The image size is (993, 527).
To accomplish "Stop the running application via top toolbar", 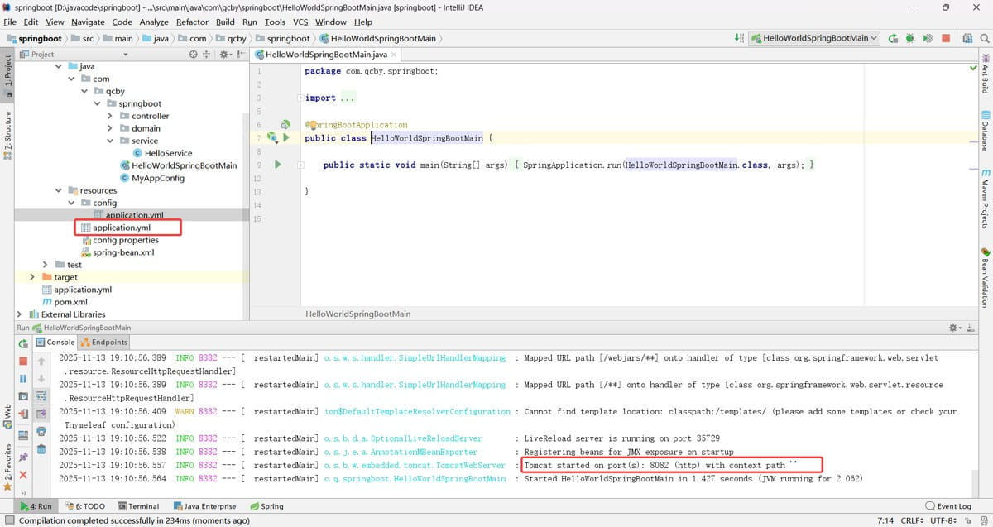I will click(x=946, y=38).
